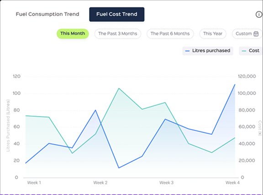Screen dimensions: 263x195
Task: Click the 120,000 cost axis value
Action: click(x=247, y=76)
